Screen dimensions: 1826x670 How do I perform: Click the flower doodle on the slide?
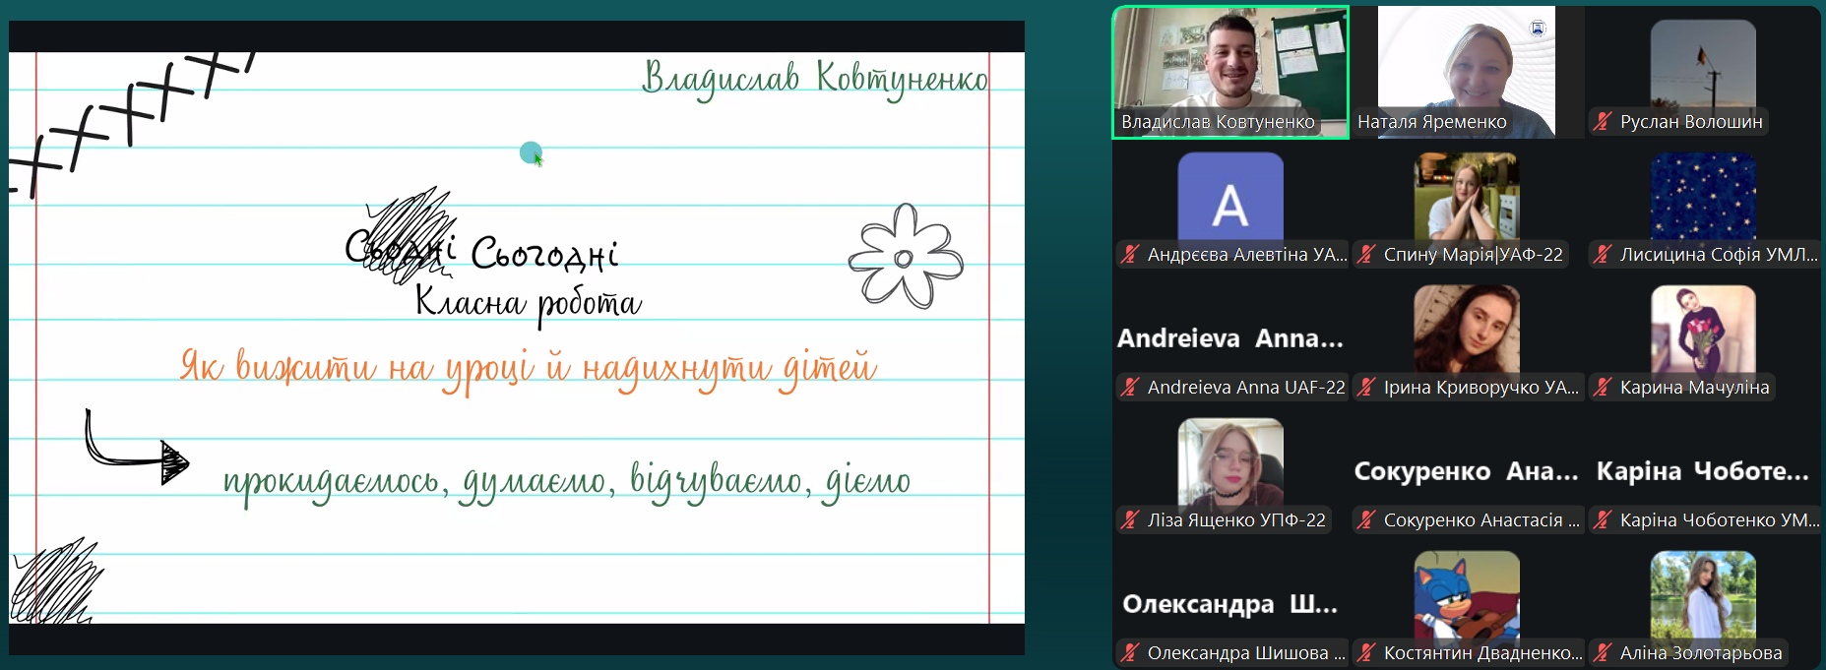[906, 257]
